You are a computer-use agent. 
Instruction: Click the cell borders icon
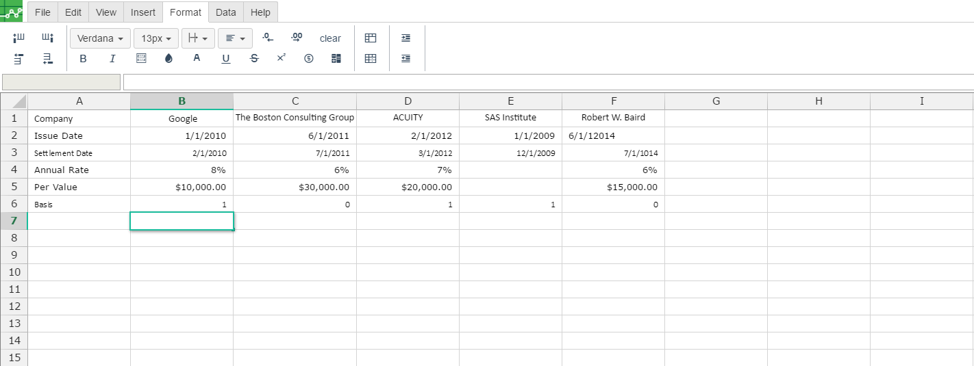(141, 59)
